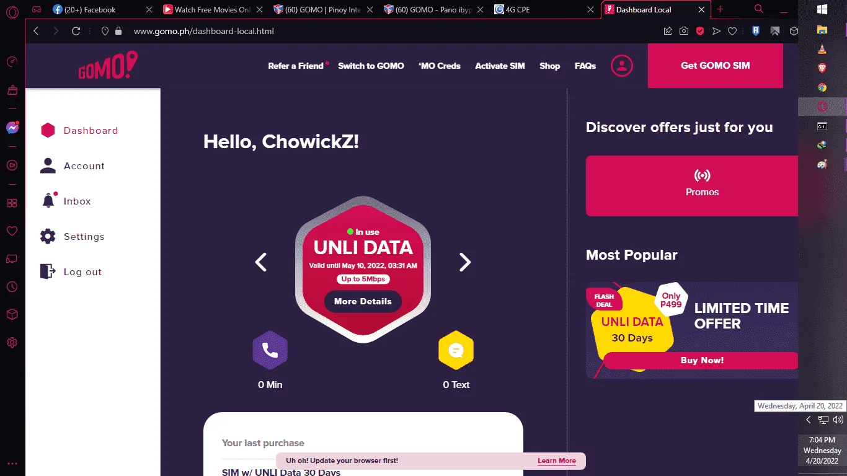
Task: Open the workspaces grid icon in the sidebar
Action: 12,203
